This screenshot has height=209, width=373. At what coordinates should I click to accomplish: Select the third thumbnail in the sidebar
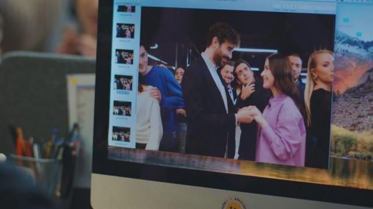(124, 57)
